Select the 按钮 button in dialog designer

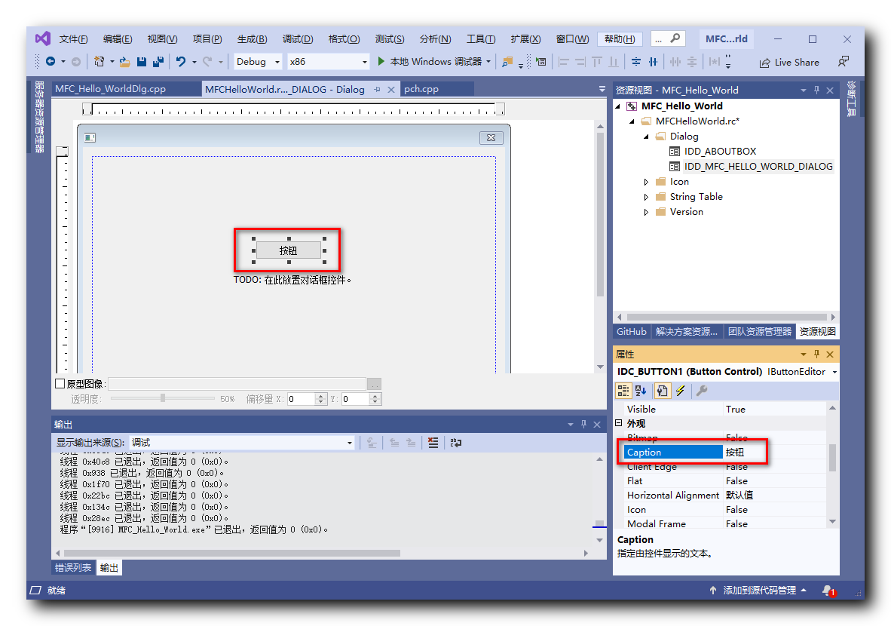(x=289, y=250)
